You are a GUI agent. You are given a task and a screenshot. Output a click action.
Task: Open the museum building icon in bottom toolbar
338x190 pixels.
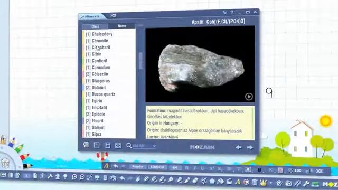point(42,176)
